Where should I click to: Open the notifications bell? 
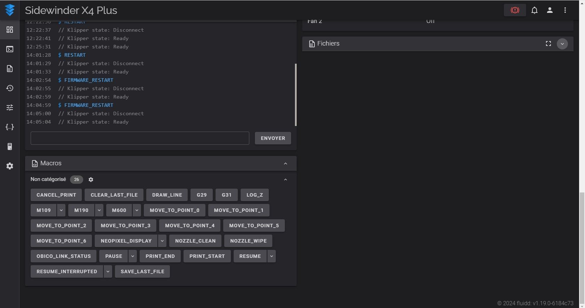pyautogui.click(x=535, y=10)
